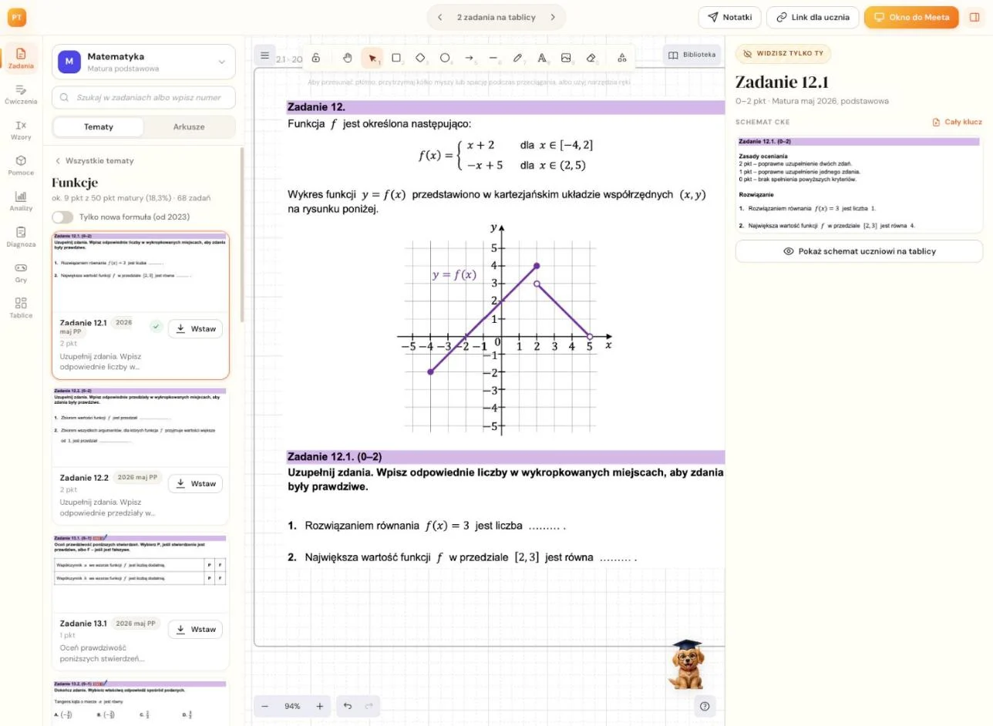Select the diamond shape tool
The width and height of the screenshot is (993, 726).
point(420,58)
